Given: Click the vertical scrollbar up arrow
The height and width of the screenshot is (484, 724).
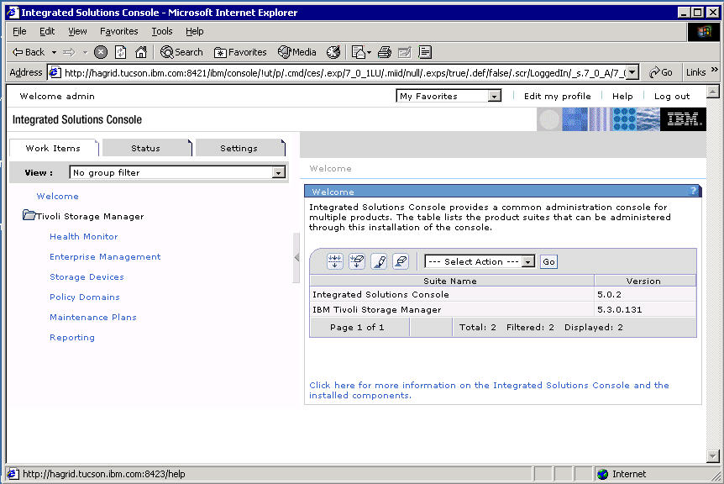Looking at the screenshot, I should pyautogui.click(x=712, y=91).
